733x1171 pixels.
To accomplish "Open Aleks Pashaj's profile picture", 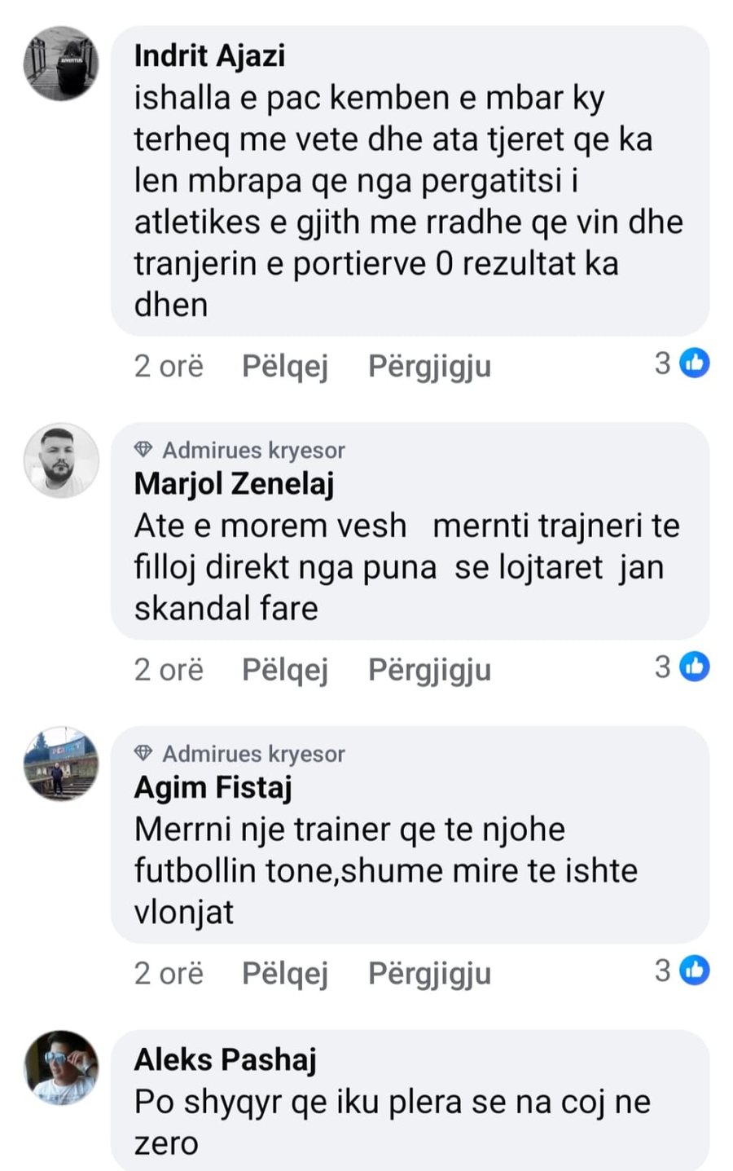I will [x=61, y=1068].
